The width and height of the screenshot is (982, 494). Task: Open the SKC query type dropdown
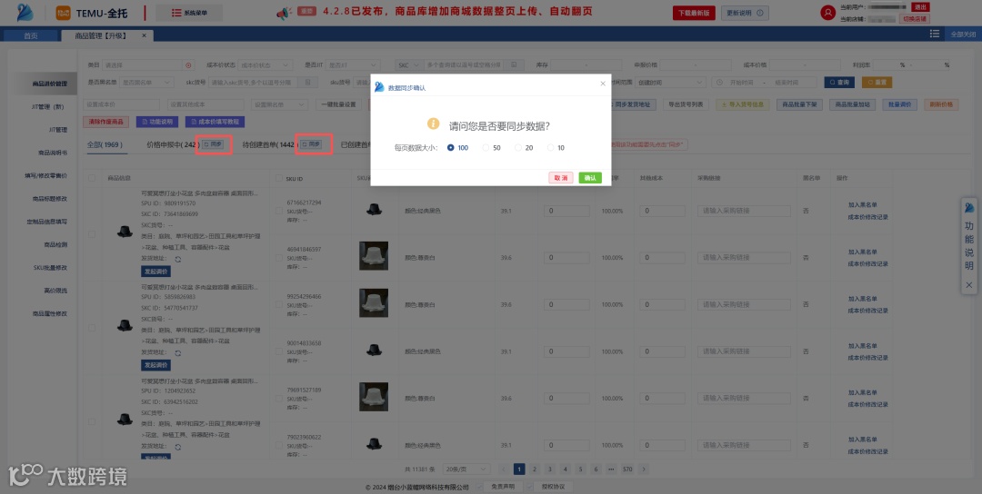pos(409,64)
